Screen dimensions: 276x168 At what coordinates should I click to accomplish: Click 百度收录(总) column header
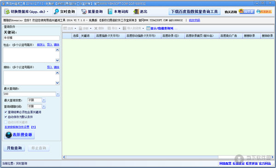(173, 36)
